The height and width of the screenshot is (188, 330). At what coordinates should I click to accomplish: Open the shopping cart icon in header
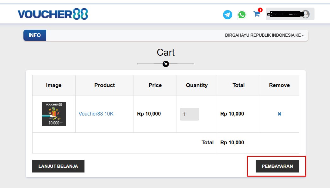point(257,14)
